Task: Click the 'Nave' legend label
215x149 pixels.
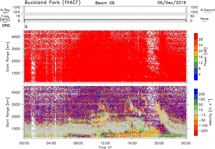Action: click(x=205, y=19)
